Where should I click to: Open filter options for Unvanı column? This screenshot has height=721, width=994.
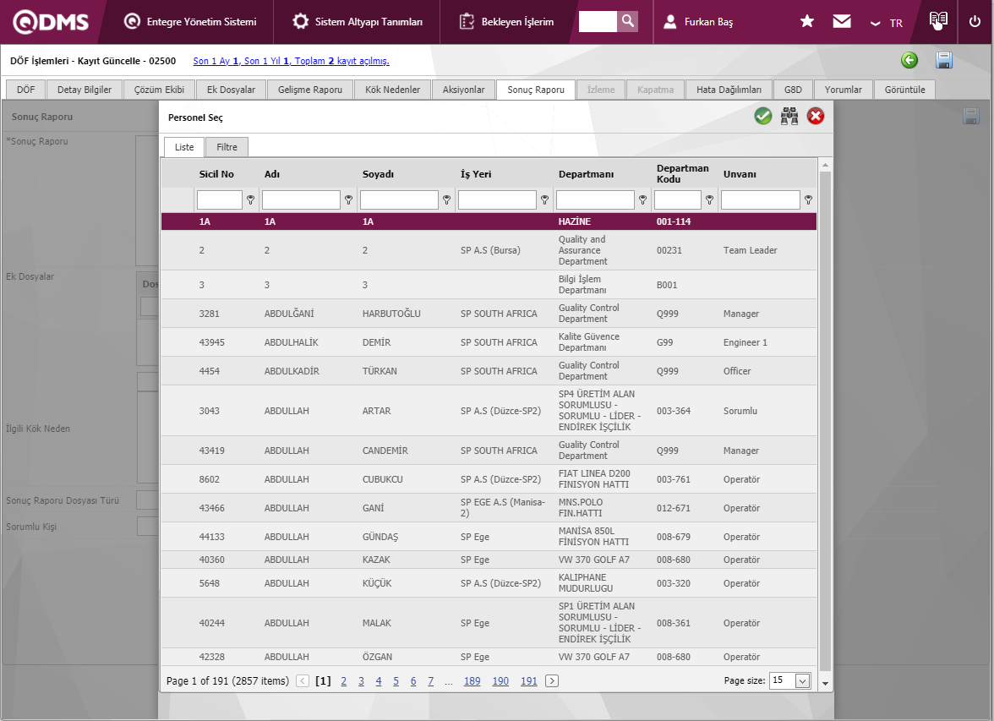(808, 200)
